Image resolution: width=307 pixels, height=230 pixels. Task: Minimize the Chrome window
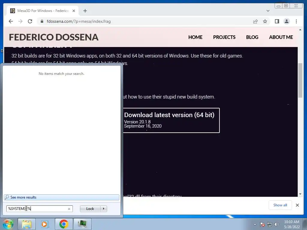[279, 6]
